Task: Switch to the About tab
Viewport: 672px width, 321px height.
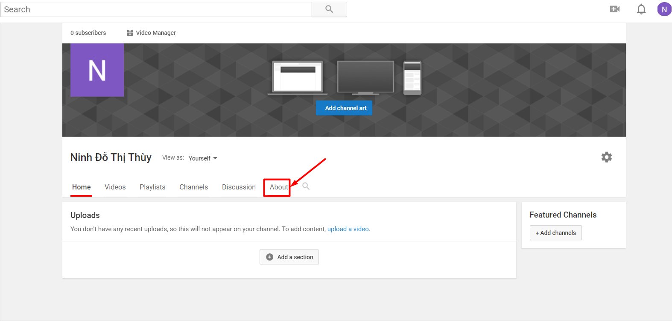Action: click(x=279, y=187)
